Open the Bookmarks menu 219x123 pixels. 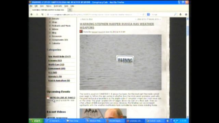click(x=58, y=6)
